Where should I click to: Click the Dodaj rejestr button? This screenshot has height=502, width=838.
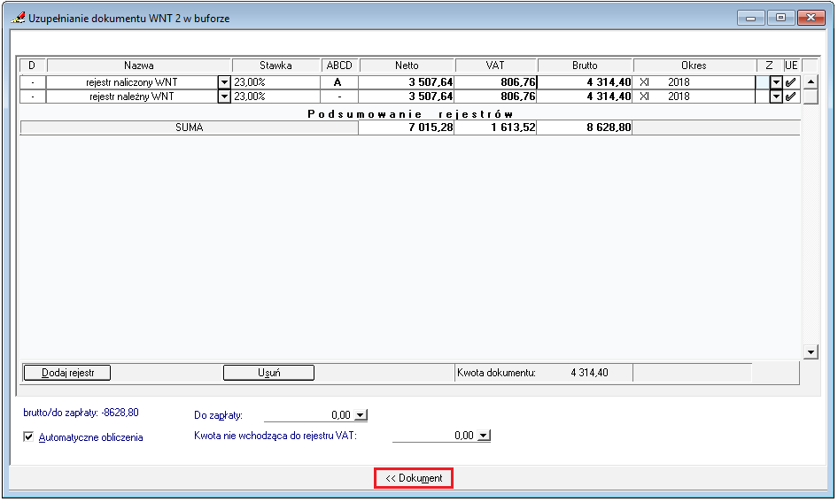click(x=66, y=373)
